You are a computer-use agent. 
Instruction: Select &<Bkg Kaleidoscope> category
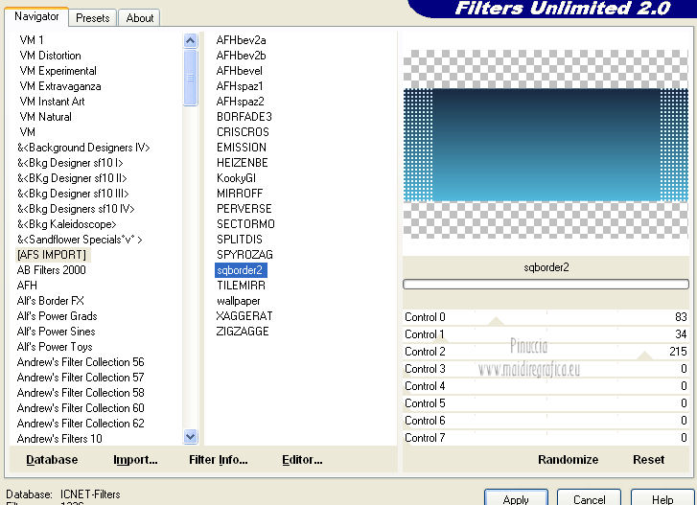click(x=67, y=224)
